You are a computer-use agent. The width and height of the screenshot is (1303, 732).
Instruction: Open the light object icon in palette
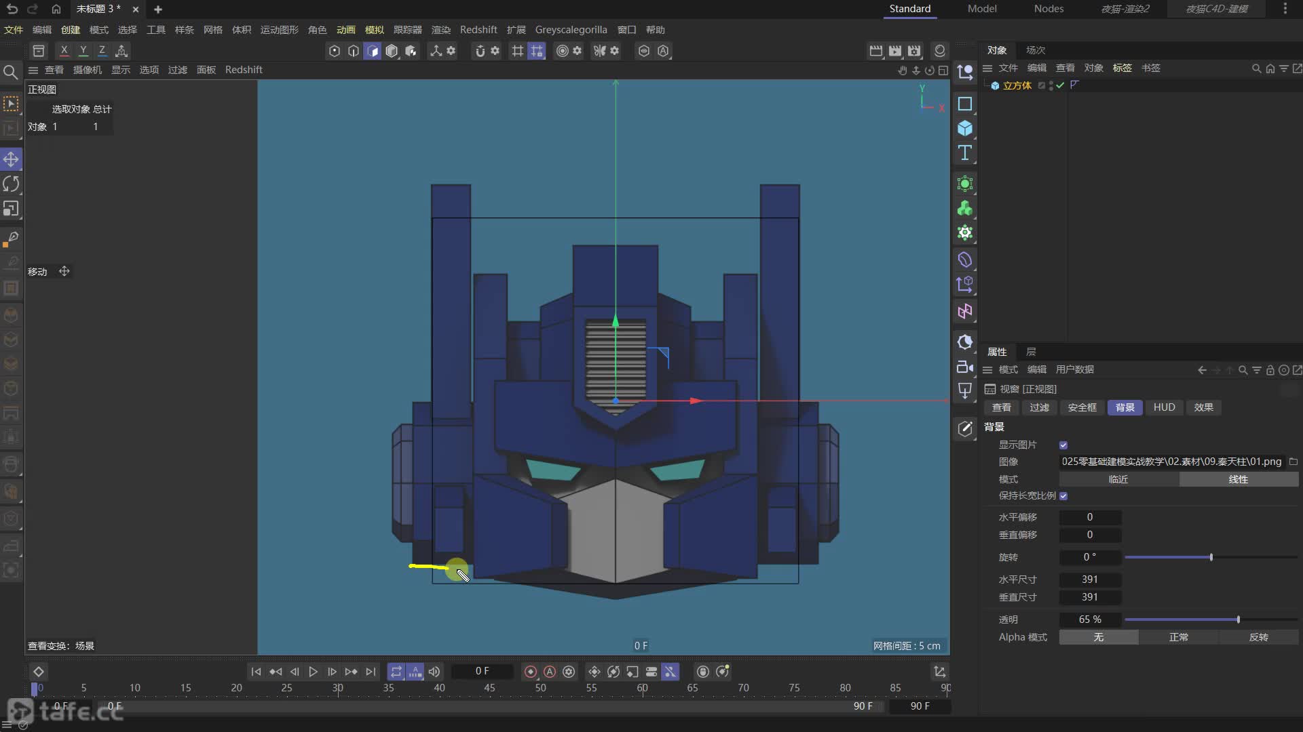coord(964,391)
